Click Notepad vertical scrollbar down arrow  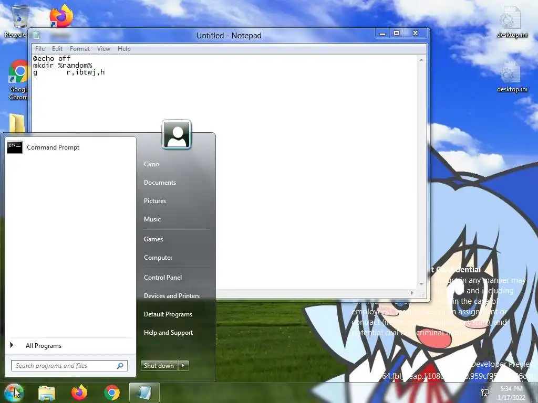click(421, 284)
